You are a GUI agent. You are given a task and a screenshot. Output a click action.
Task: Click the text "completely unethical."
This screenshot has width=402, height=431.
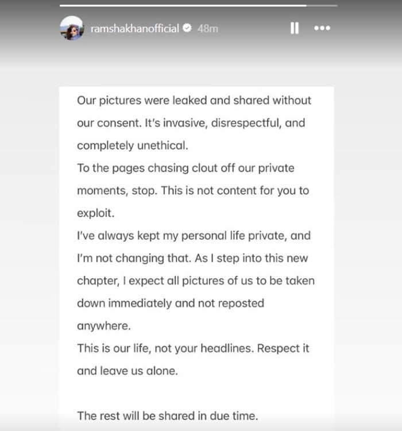point(132,145)
